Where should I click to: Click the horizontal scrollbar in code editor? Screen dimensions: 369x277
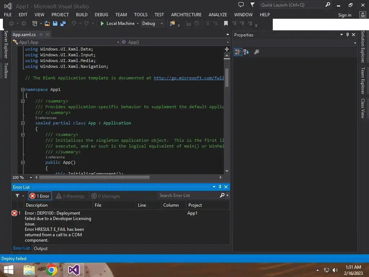pyautogui.click(x=94, y=177)
